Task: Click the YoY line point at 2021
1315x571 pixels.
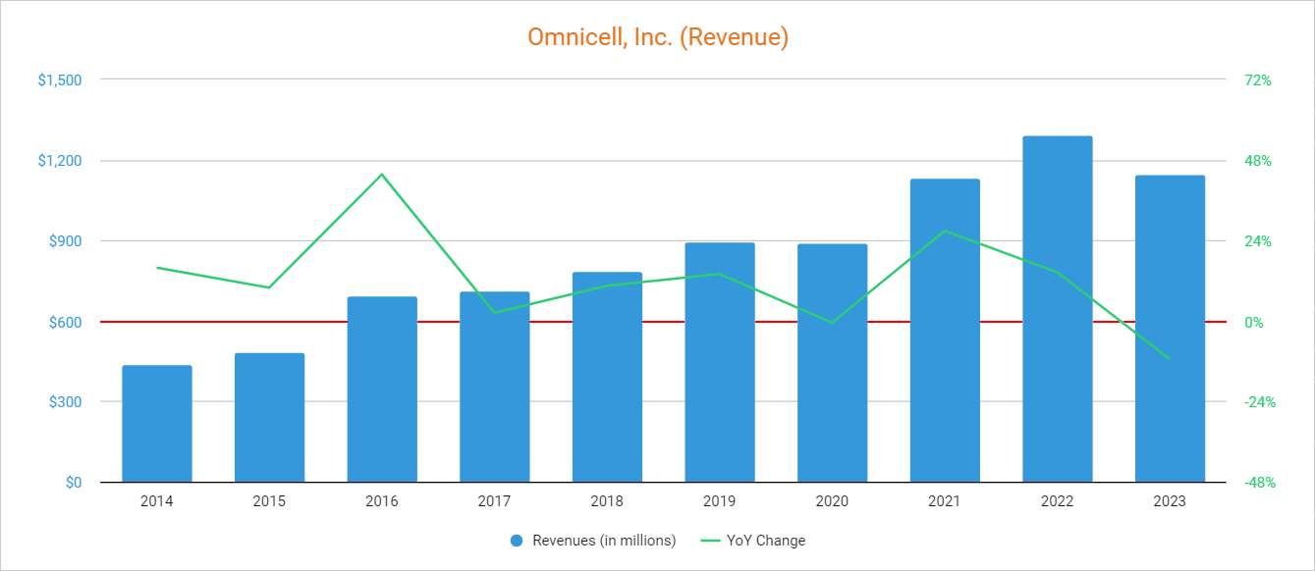Action: click(945, 231)
